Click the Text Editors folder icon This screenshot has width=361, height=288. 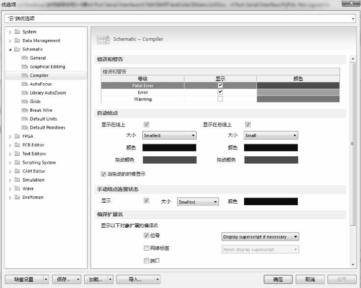(x=17, y=153)
